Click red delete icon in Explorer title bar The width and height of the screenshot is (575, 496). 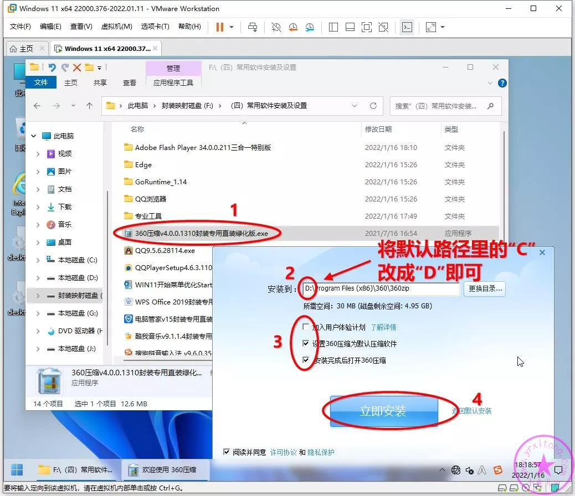[x=77, y=68]
